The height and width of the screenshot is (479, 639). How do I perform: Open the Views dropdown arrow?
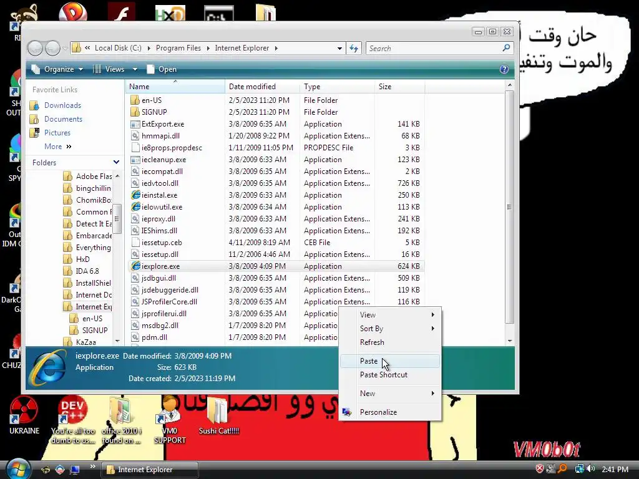[135, 69]
